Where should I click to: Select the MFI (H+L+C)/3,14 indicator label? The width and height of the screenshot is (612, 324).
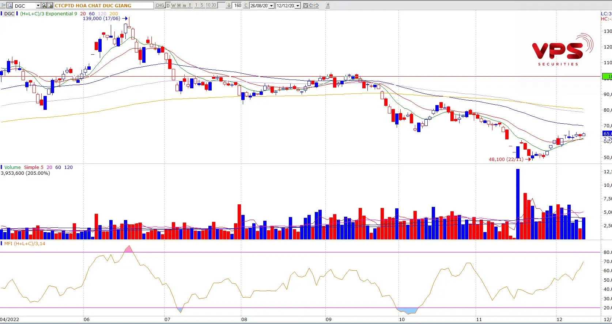[x=24, y=244]
